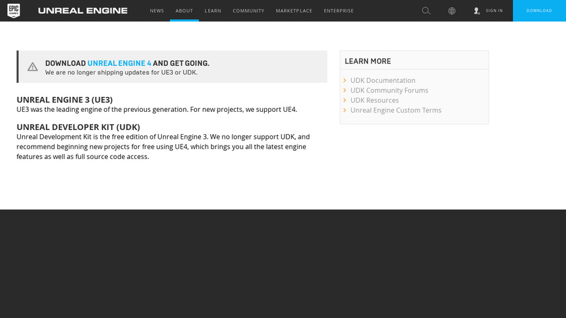Screen dimensions: 566x318
Task: Click the orange chevron next to UDK Resources
Action: point(345,100)
